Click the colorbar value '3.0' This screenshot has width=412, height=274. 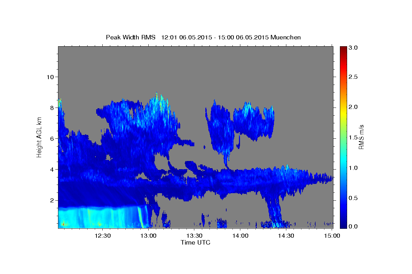coord(354,48)
